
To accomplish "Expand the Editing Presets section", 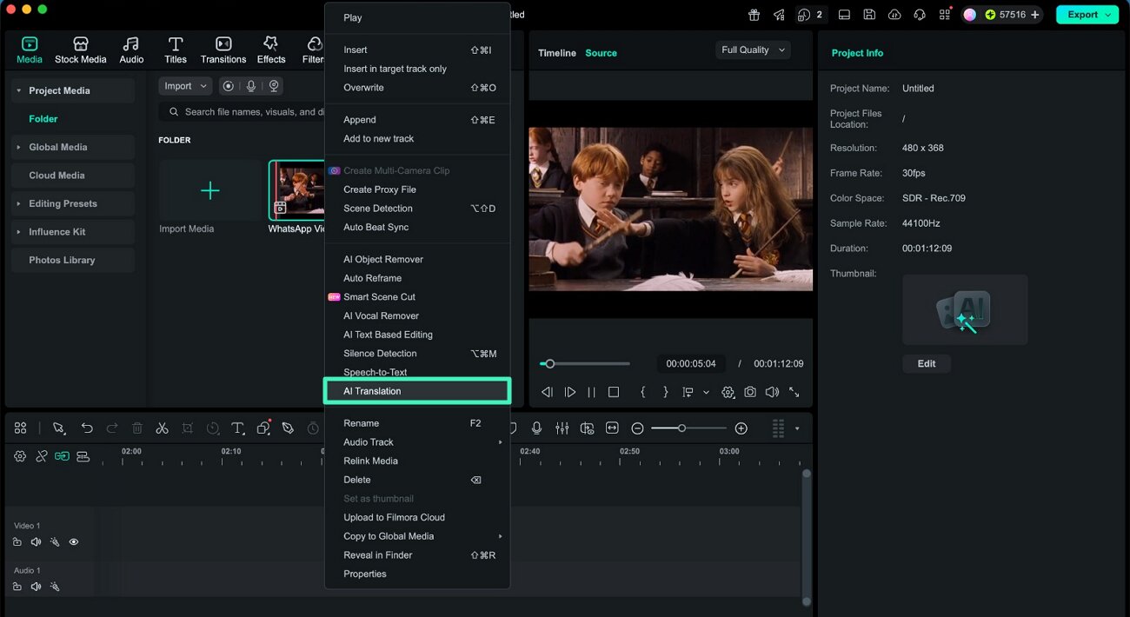I will pyautogui.click(x=18, y=203).
